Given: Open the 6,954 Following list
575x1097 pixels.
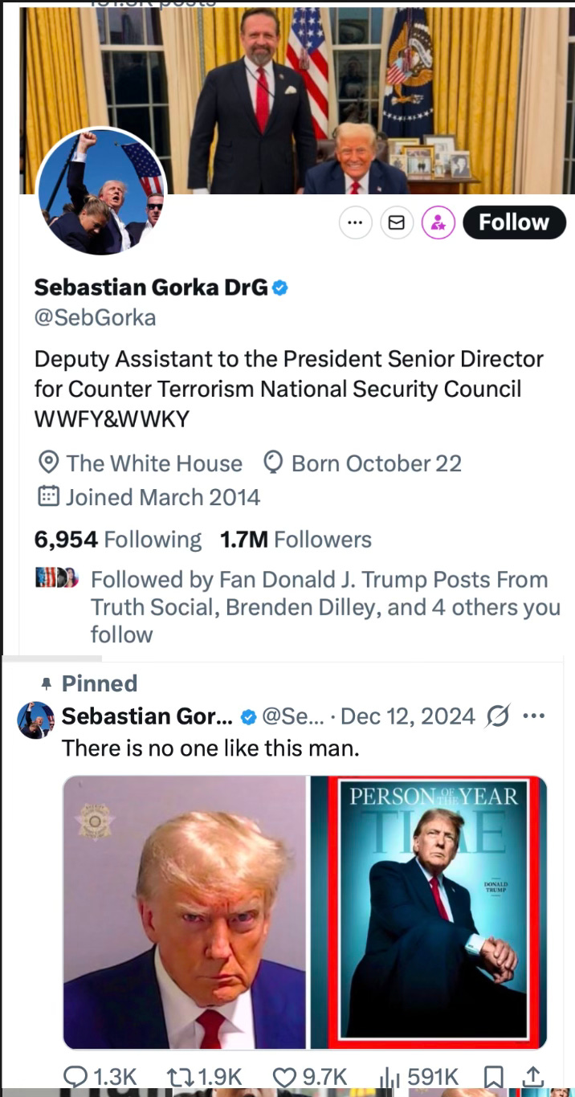Looking at the screenshot, I should pos(118,540).
